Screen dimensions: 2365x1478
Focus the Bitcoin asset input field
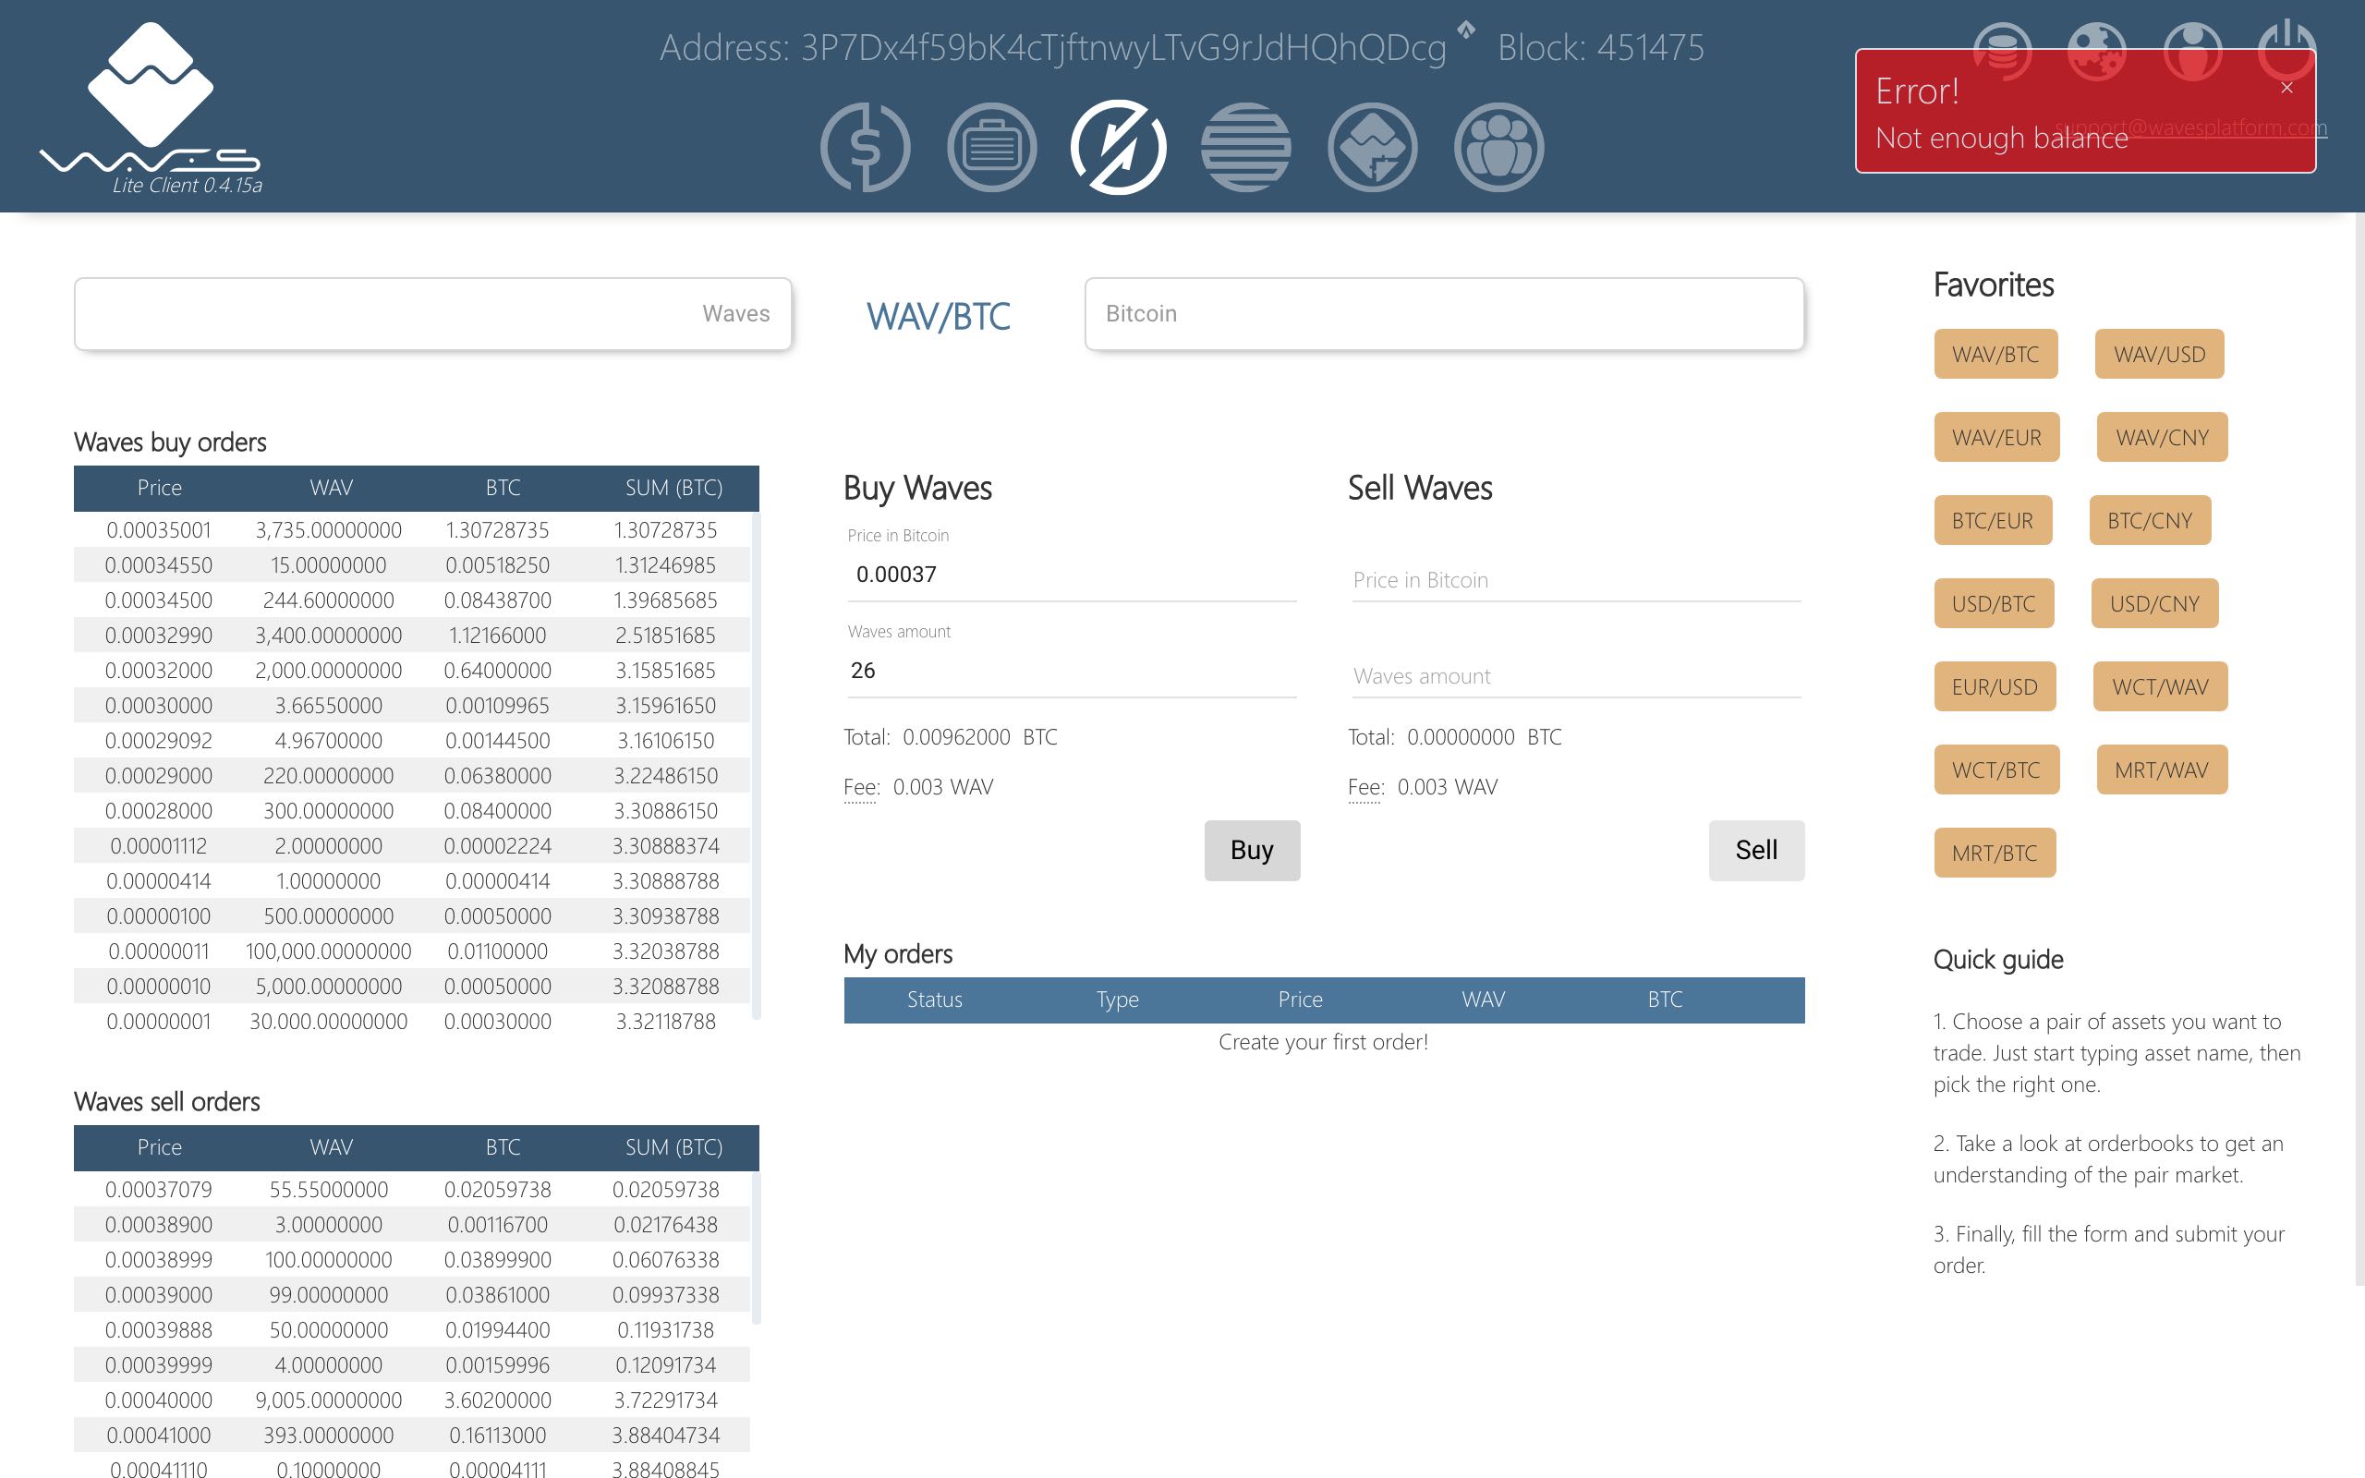coord(1445,314)
